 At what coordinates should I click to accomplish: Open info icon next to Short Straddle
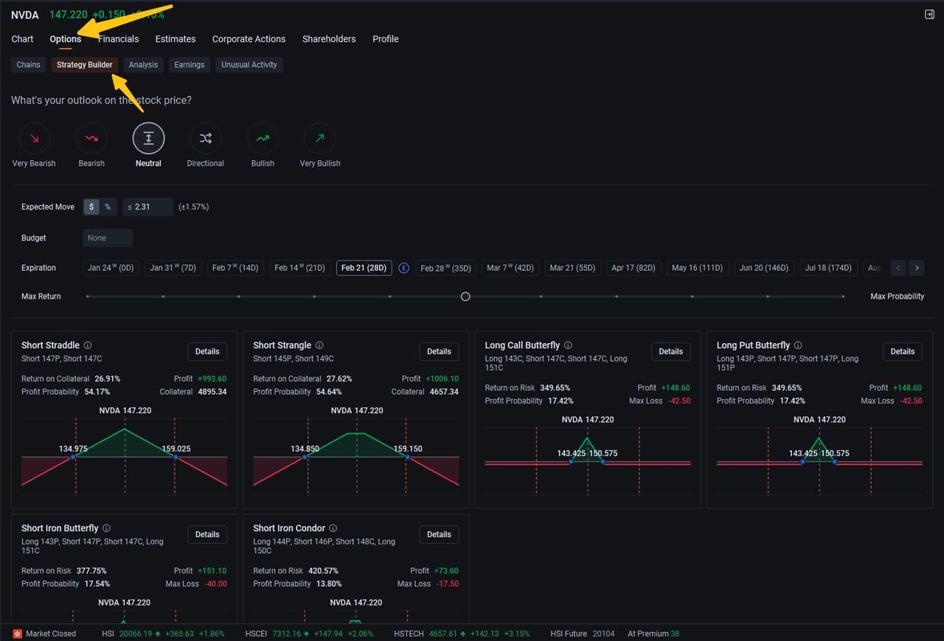tap(88, 345)
